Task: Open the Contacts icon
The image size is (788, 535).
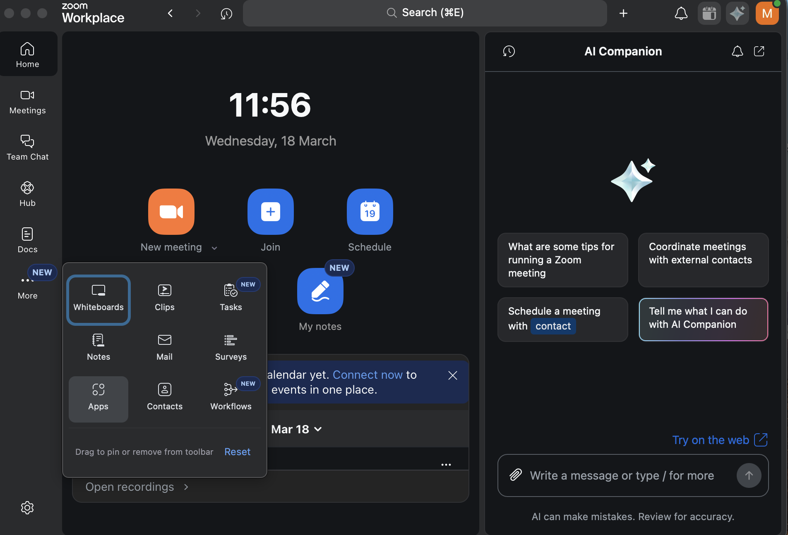Action: click(x=164, y=397)
